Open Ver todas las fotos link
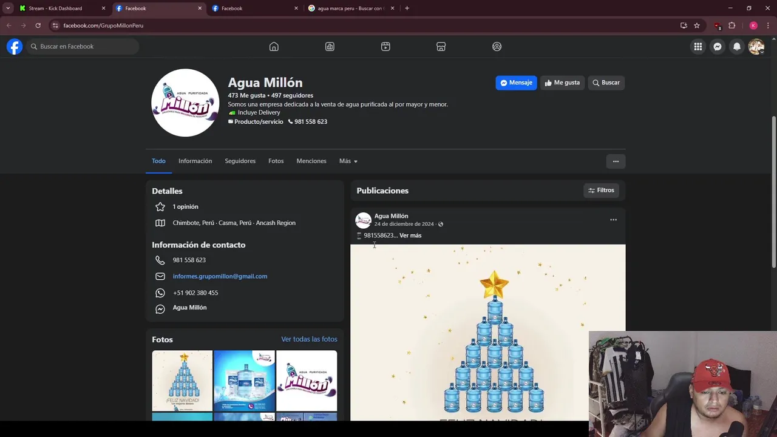This screenshot has width=777, height=437. pyautogui.click(x=309, y=339)
